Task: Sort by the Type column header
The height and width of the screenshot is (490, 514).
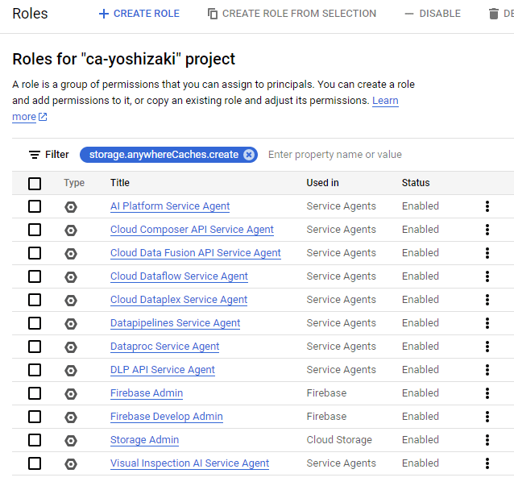Action: (74, 183)
